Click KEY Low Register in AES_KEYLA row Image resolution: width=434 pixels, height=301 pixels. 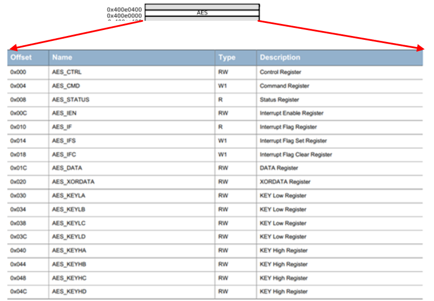pos(283,196)
